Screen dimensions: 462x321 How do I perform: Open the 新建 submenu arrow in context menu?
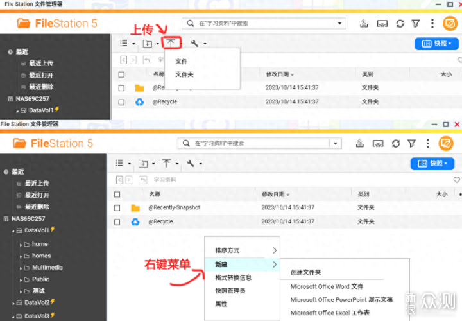[275, 264]
